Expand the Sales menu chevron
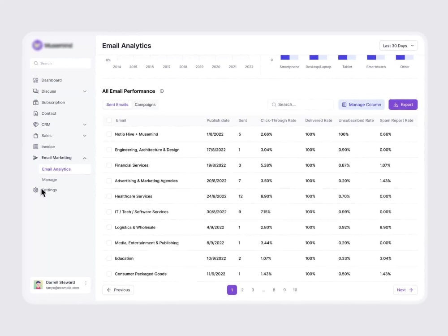Screen dimensions: 448x336 pyautogui.click(x=85, y=136)
